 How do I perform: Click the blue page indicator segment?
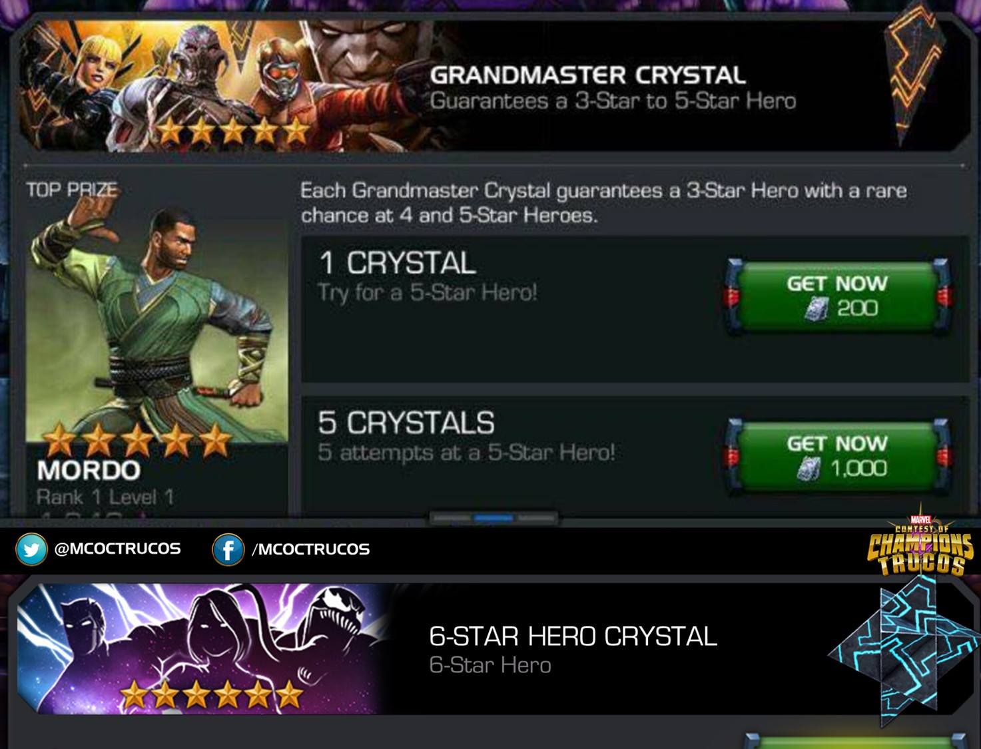coord(493,517)
